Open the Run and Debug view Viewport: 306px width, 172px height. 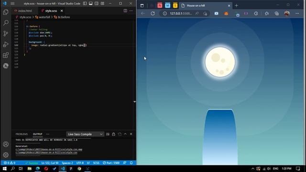(x=6, y=44)
